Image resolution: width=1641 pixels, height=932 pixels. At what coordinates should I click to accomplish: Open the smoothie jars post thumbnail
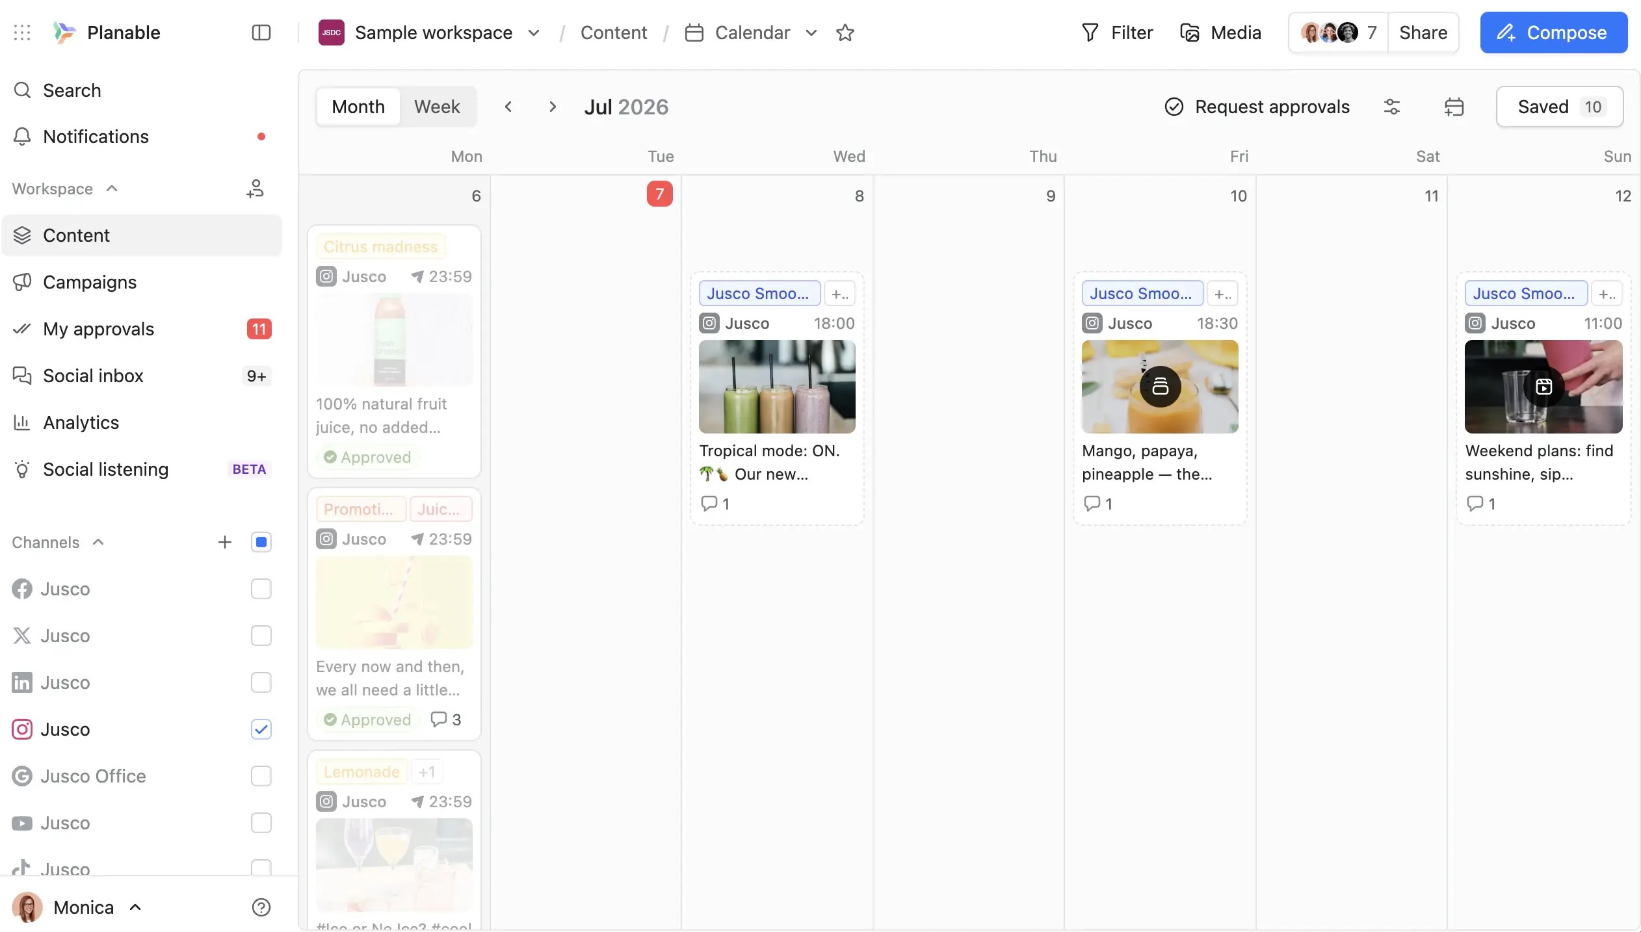777,387
